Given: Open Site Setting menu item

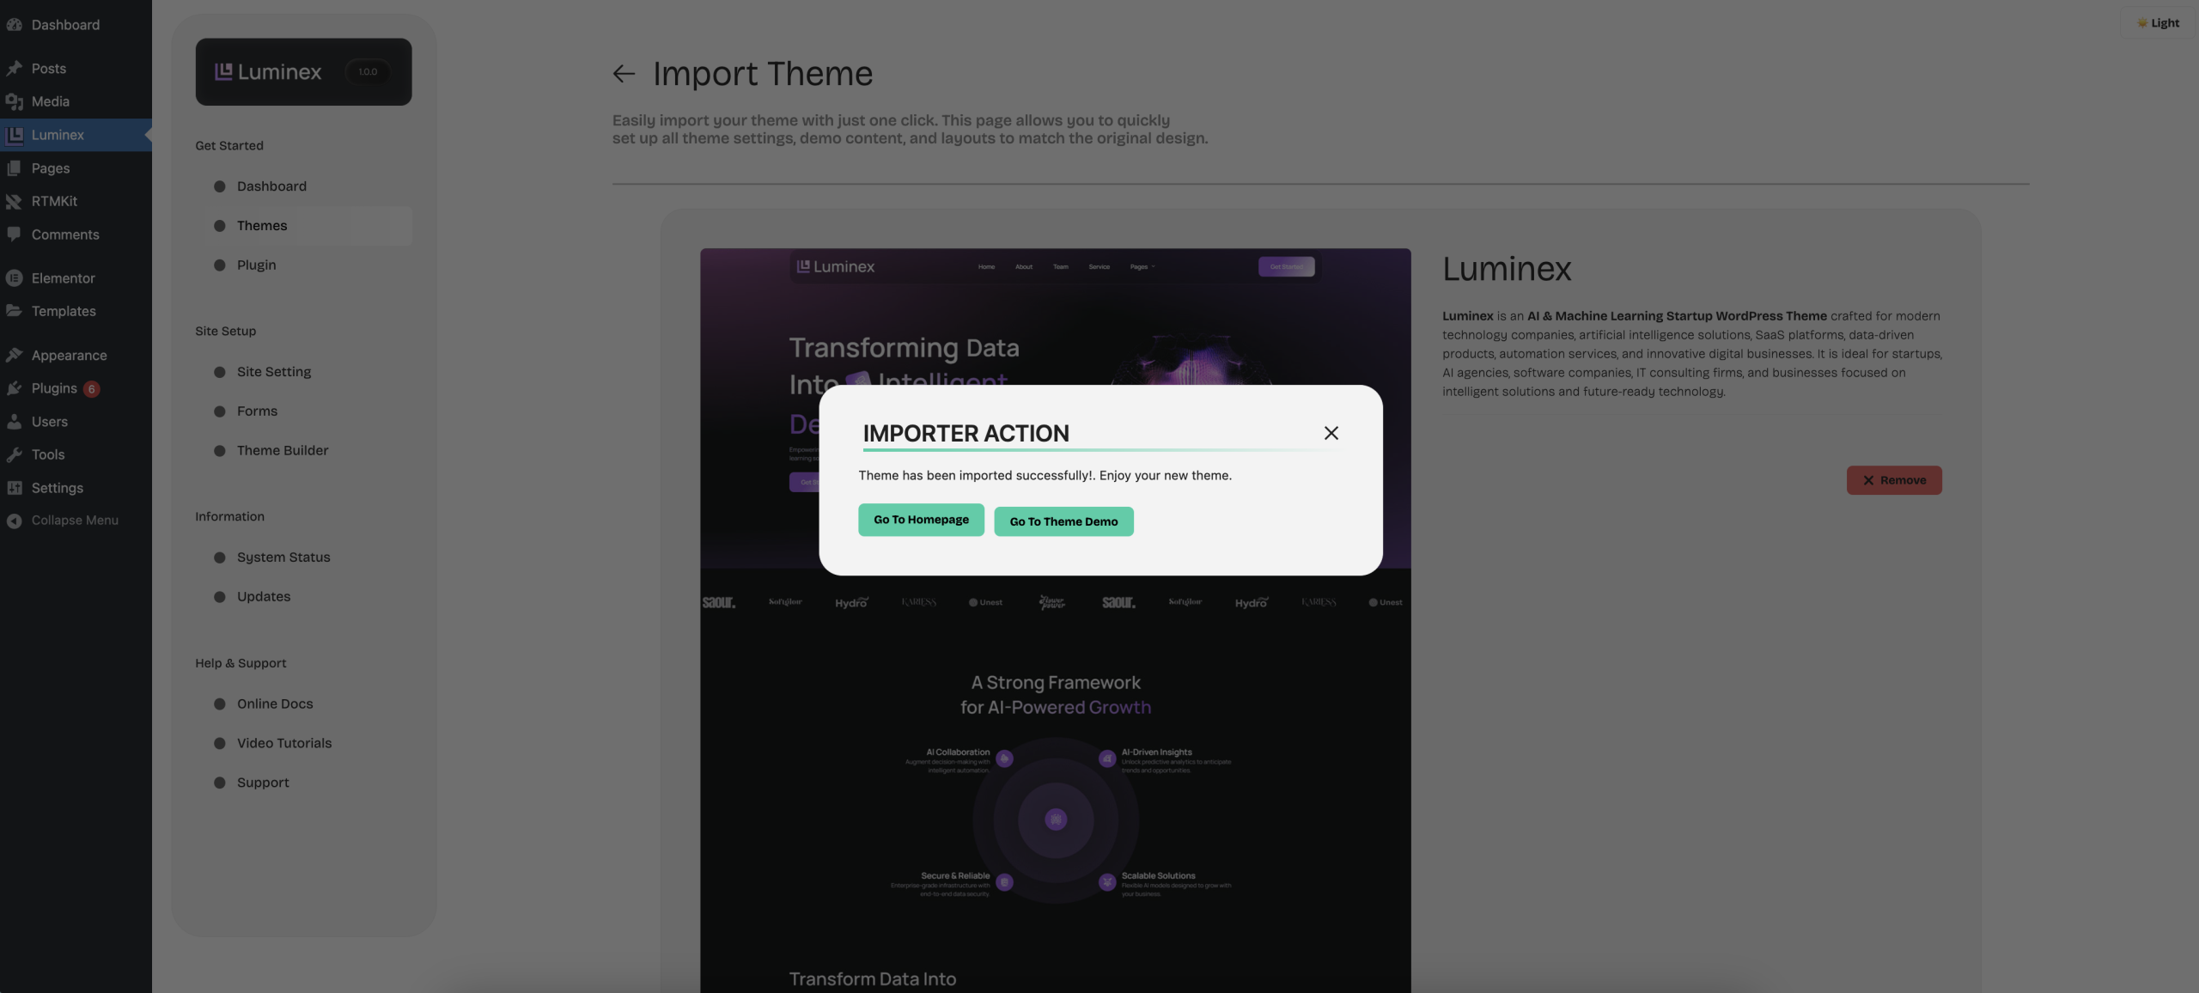Looking at the screenshot, I should (x=274, y=372).
